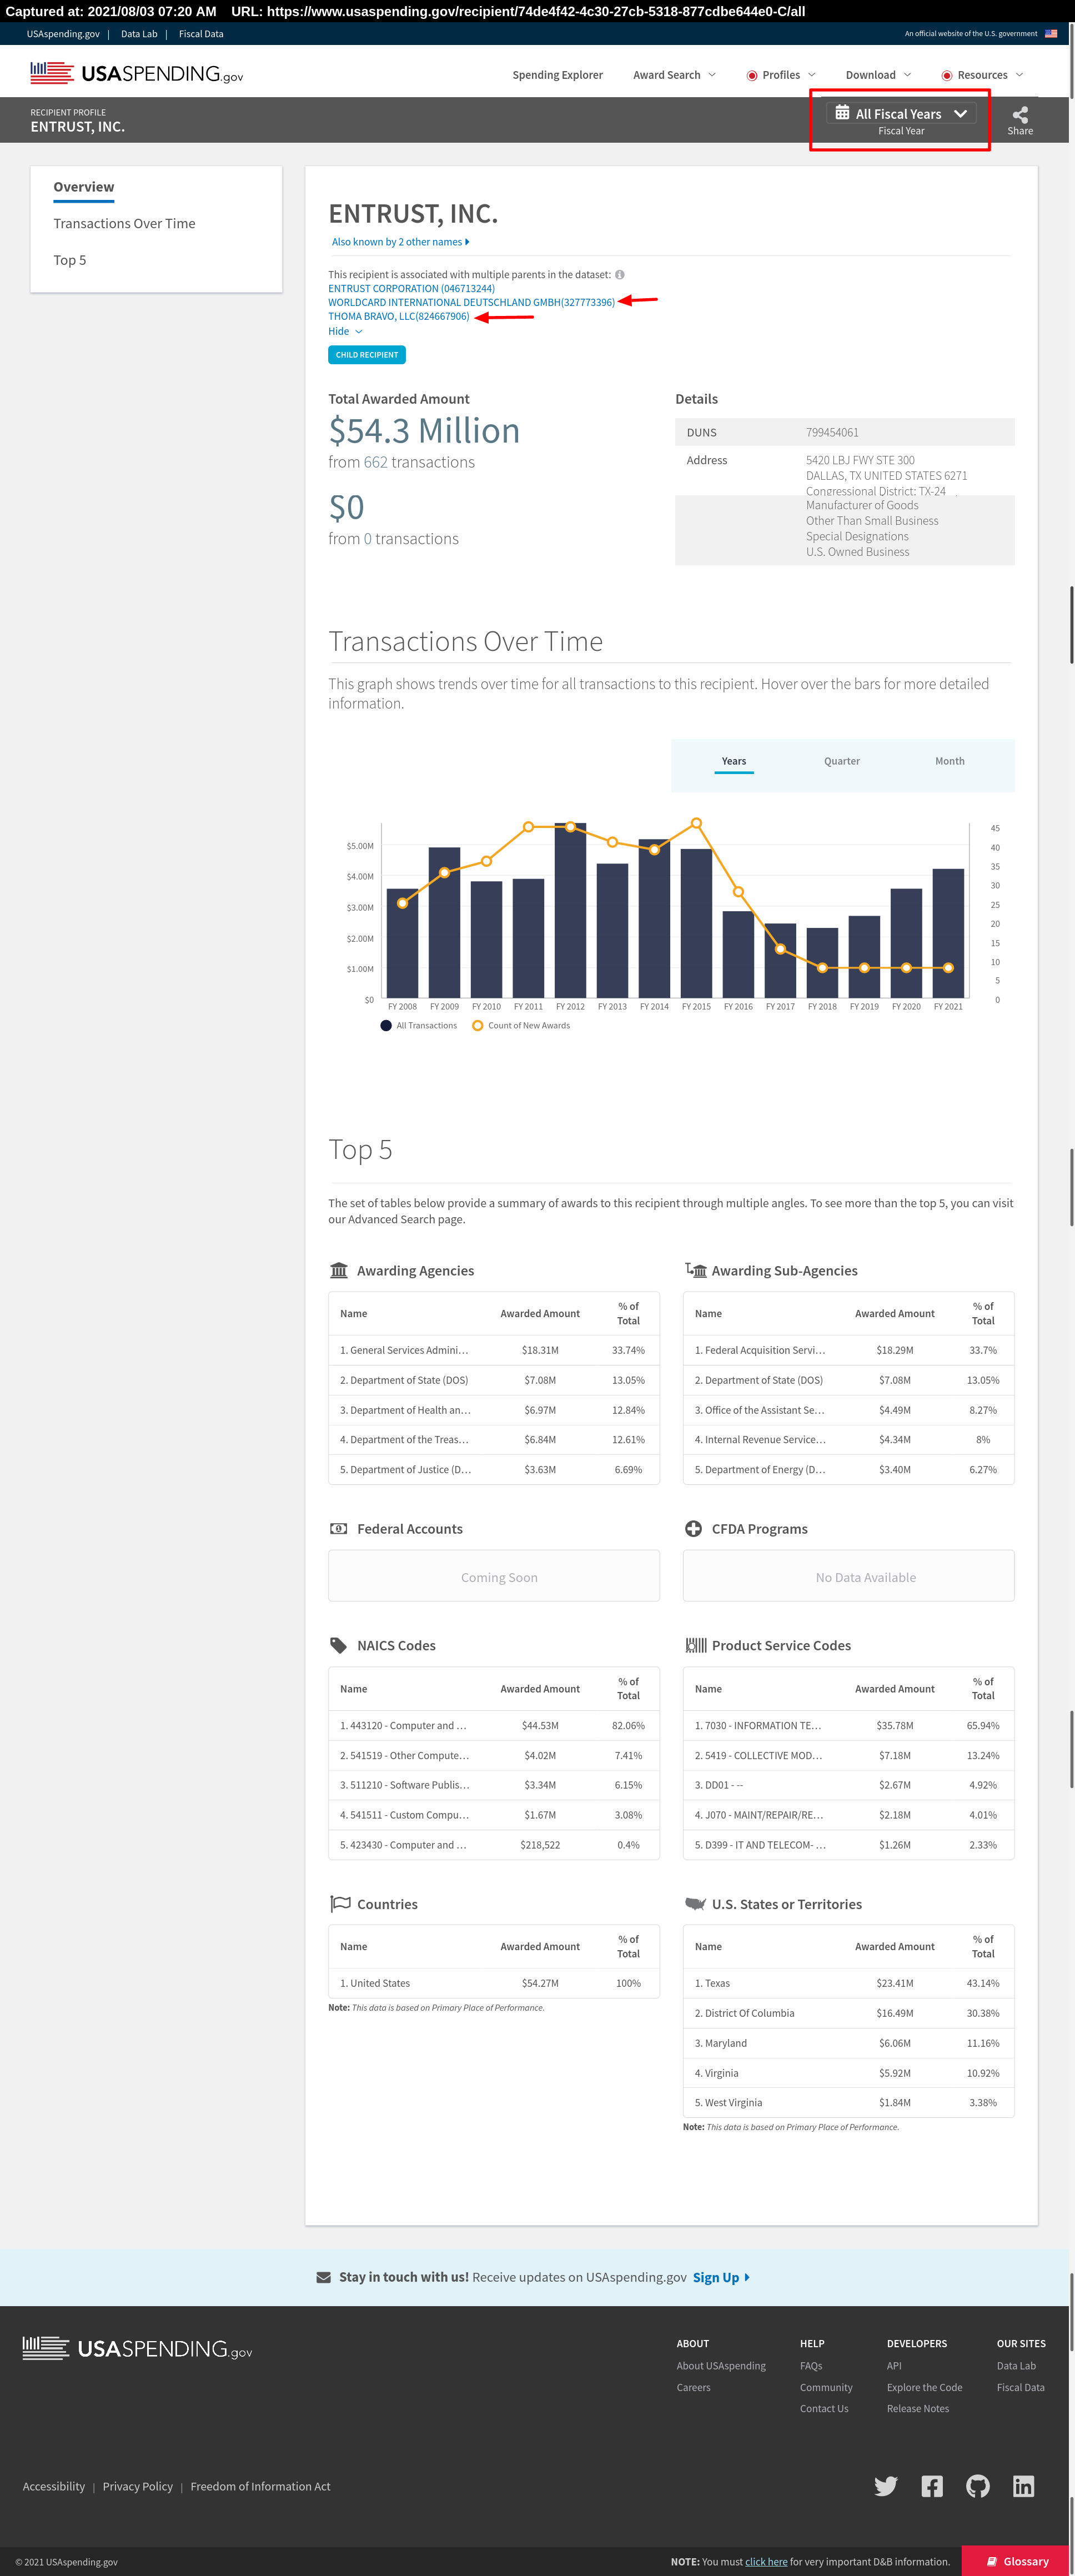The image size is (1075, 2576).
Task: Click the FY 2012 bar in chart
Action: [x=570, y=910]
